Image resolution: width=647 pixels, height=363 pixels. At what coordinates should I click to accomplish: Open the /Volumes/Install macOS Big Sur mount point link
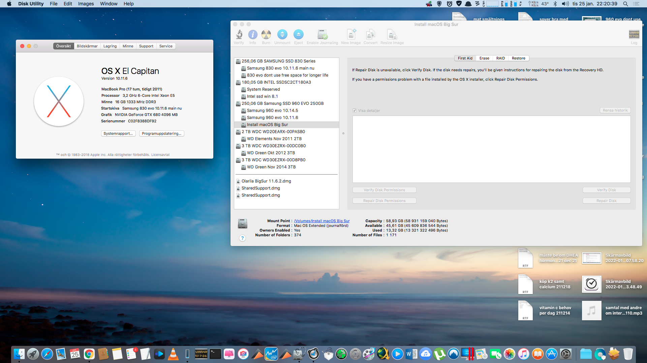tap(322, 221)
